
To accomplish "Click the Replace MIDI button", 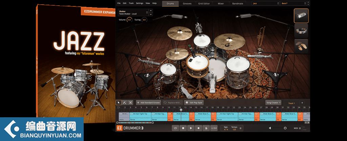I will 172,103.
